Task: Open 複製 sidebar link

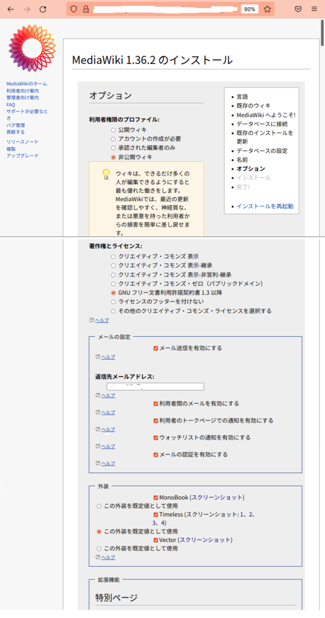Action: (11, 148)
